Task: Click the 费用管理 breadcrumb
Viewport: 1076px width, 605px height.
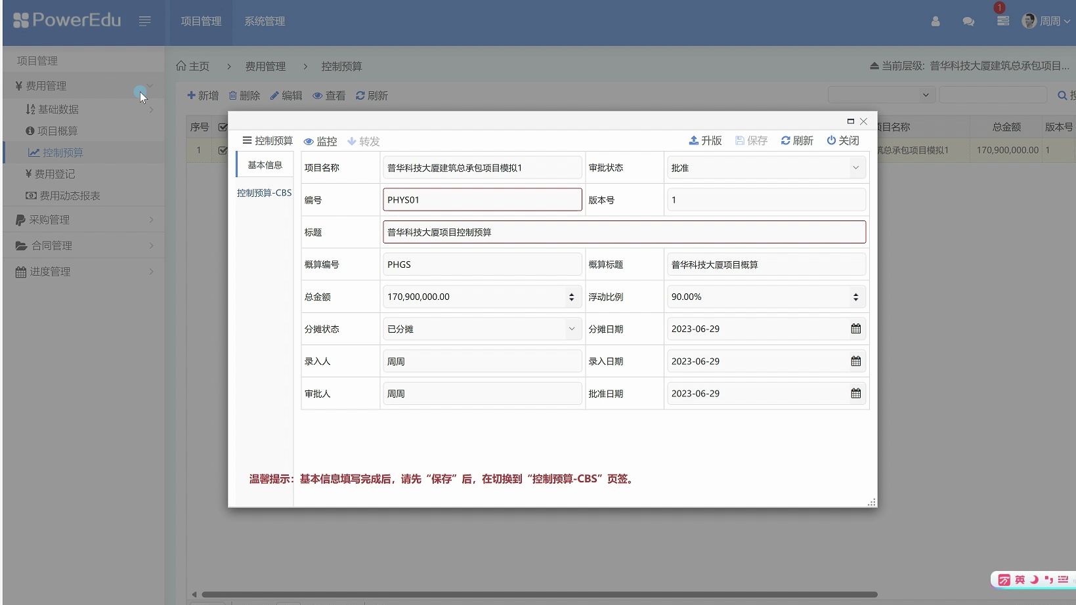Action: click(265, 66)
